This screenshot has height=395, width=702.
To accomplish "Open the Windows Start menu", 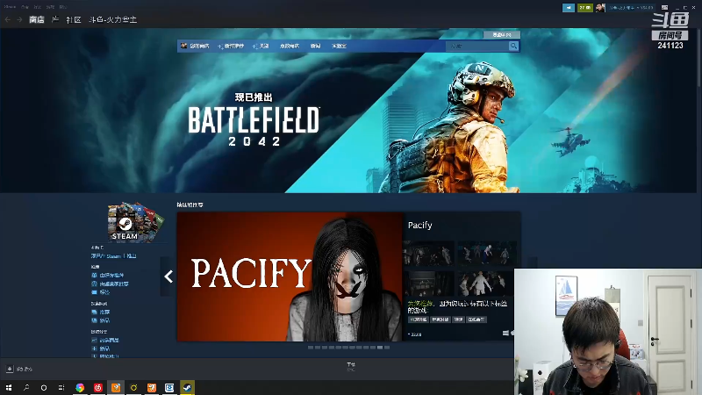I will (9, 387).
